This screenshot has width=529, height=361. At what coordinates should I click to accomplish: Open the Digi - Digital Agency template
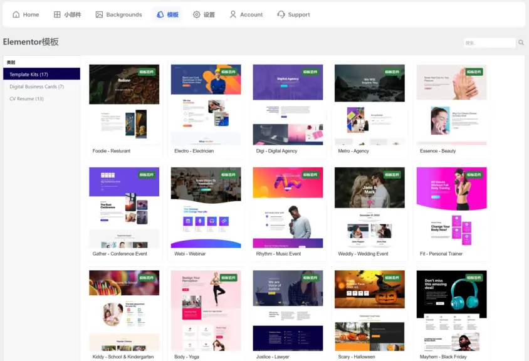coord(287,107)
